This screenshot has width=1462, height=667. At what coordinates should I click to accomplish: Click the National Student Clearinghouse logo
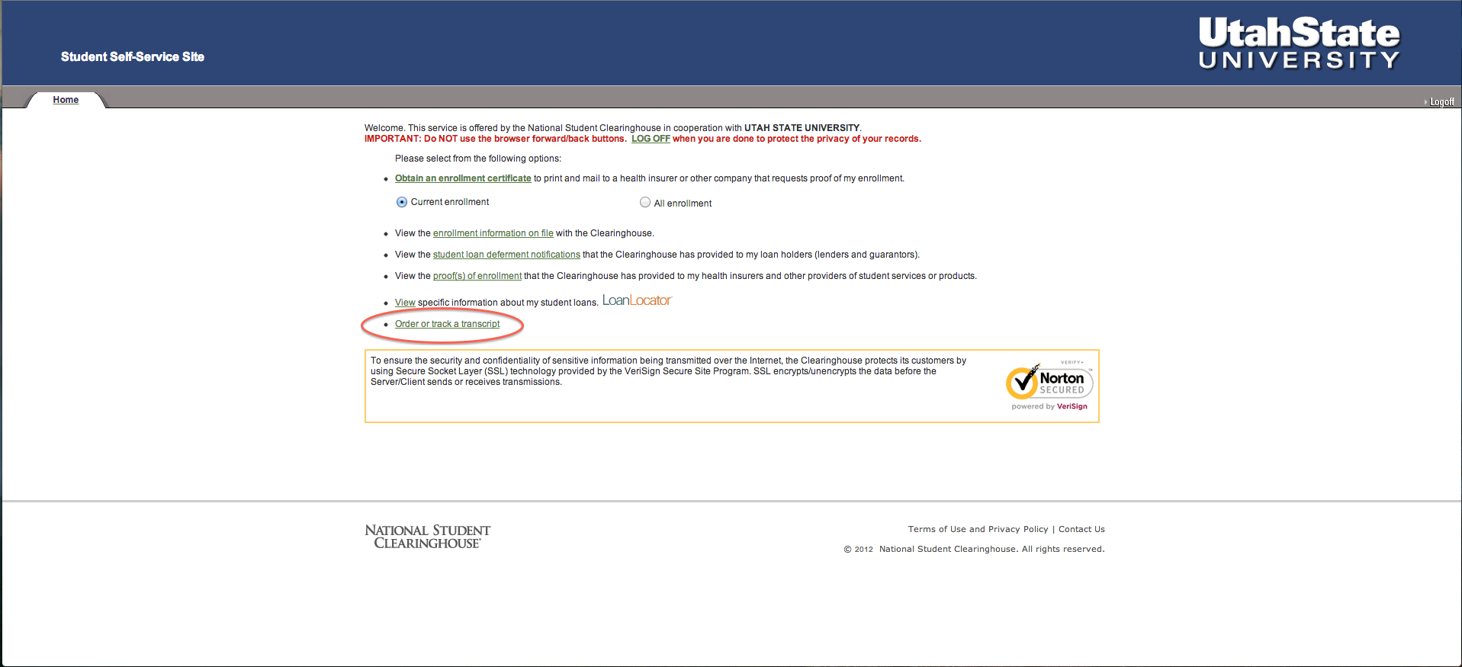[x=427, y=537]
